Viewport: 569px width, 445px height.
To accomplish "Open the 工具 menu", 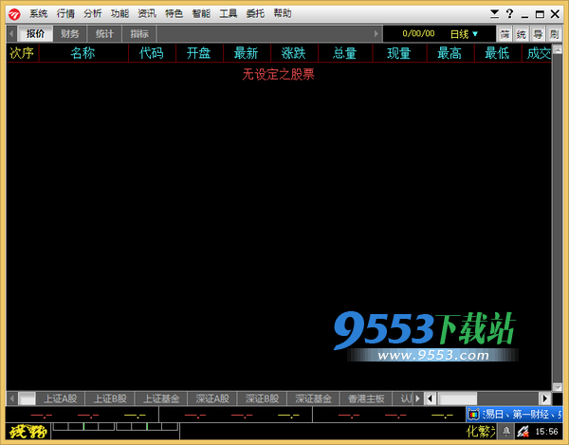I will click(x=229, y=14).
